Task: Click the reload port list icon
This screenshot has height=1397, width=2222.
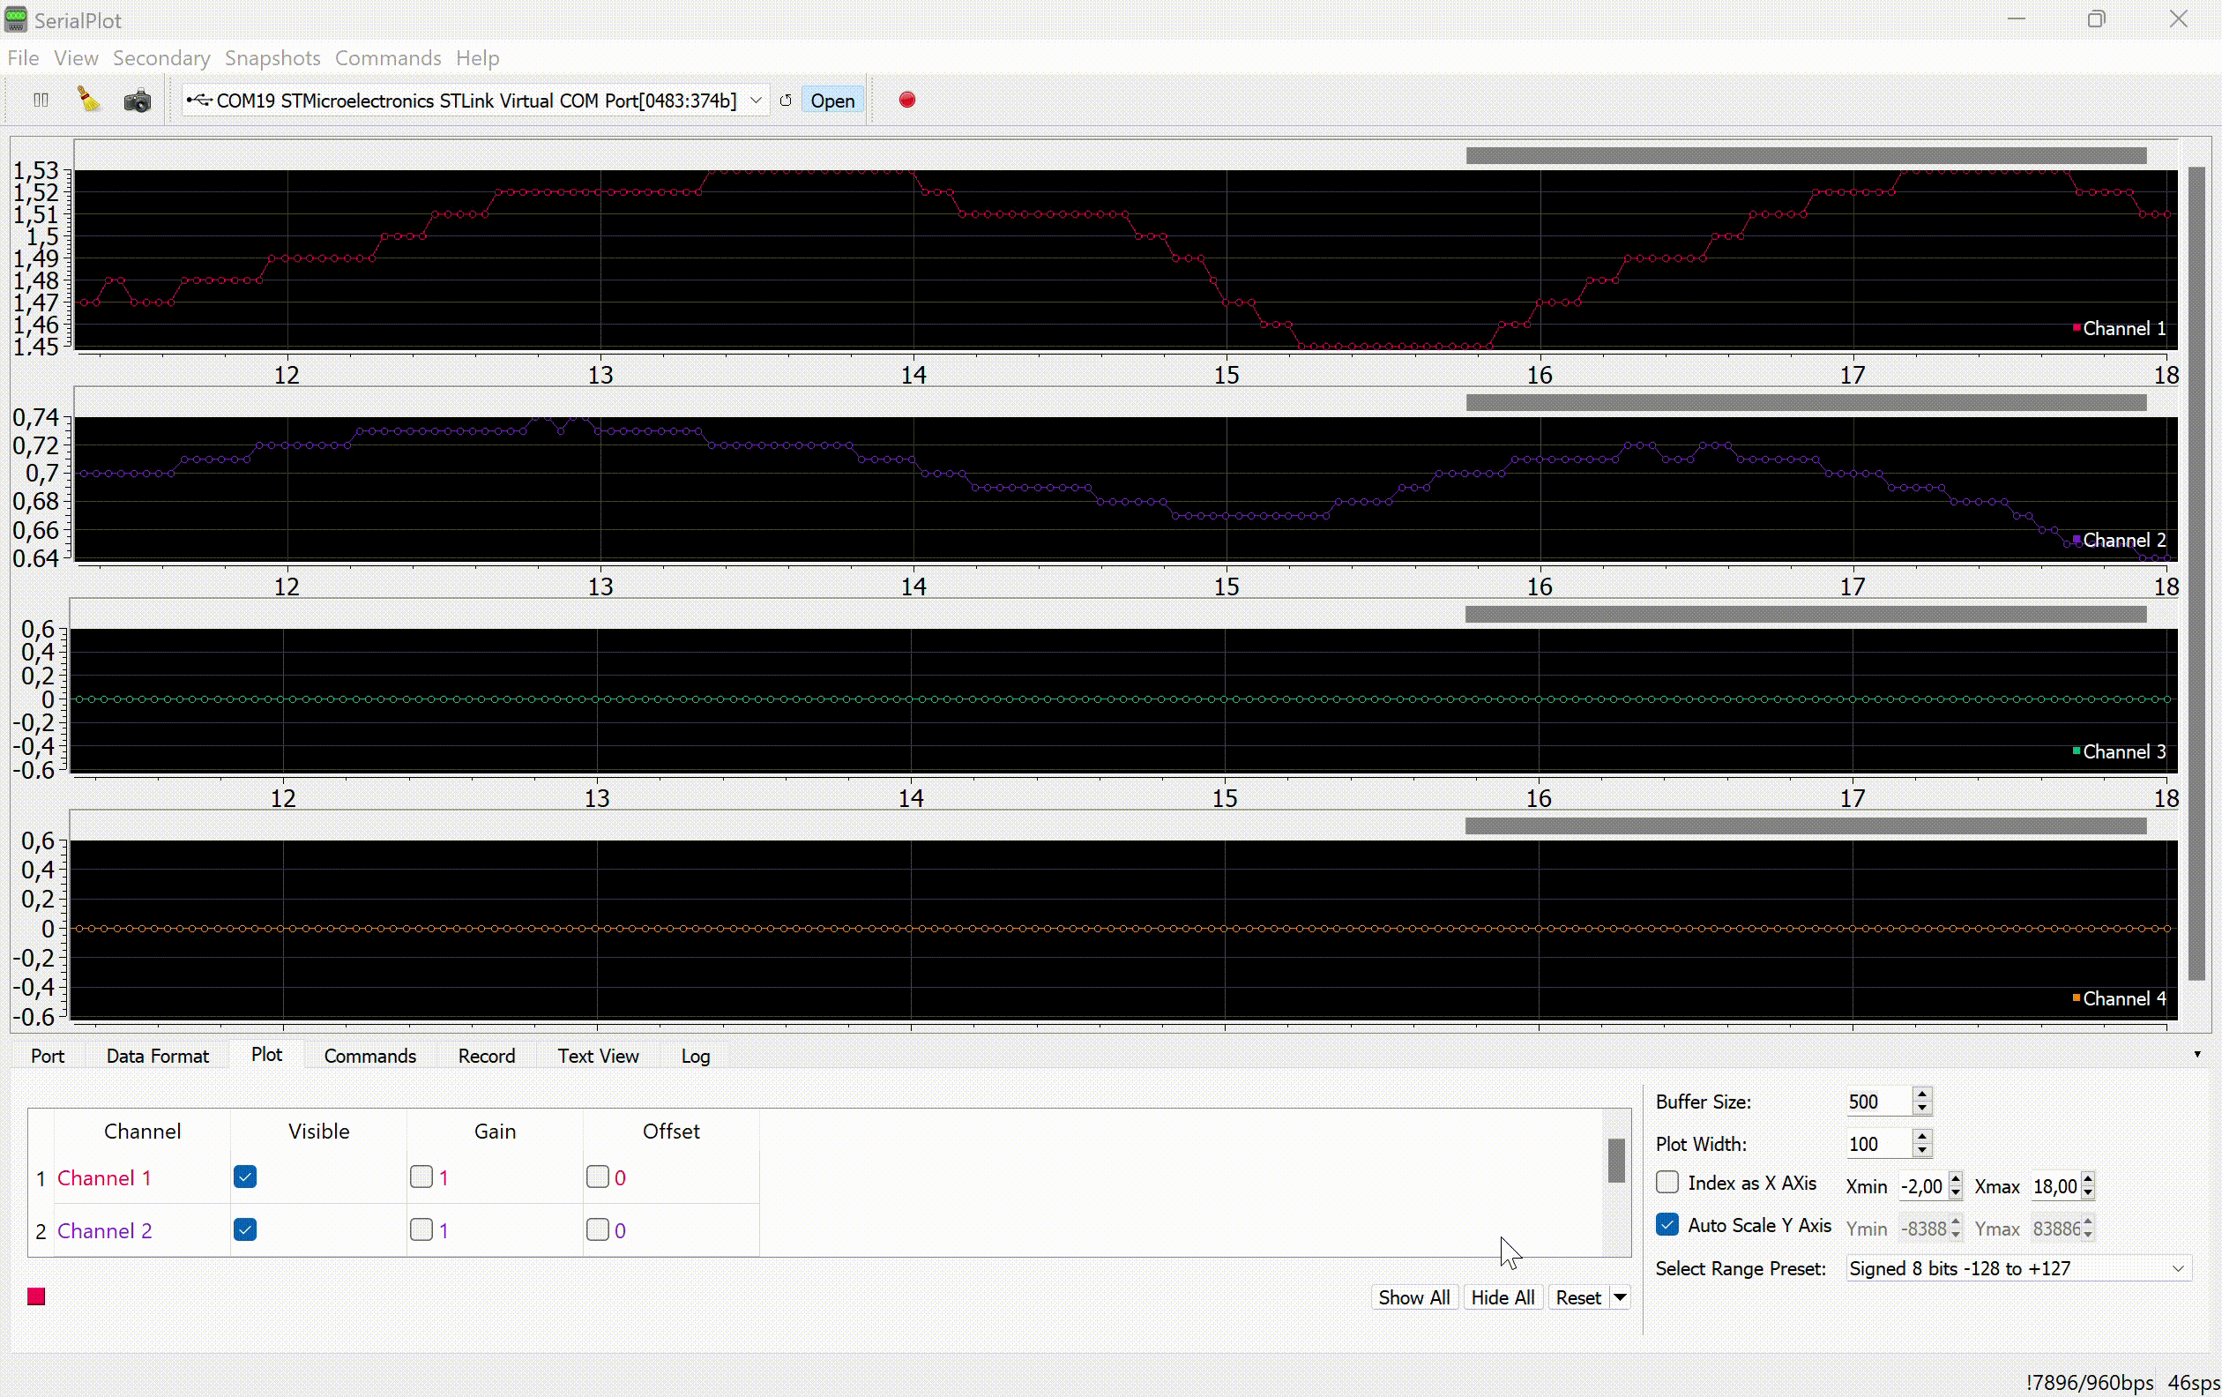Action: pos(787,100)
